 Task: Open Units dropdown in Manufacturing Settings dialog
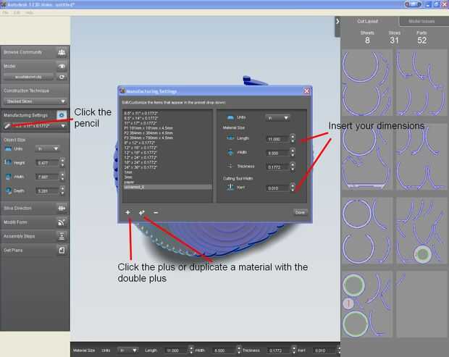tap(277, 117)
